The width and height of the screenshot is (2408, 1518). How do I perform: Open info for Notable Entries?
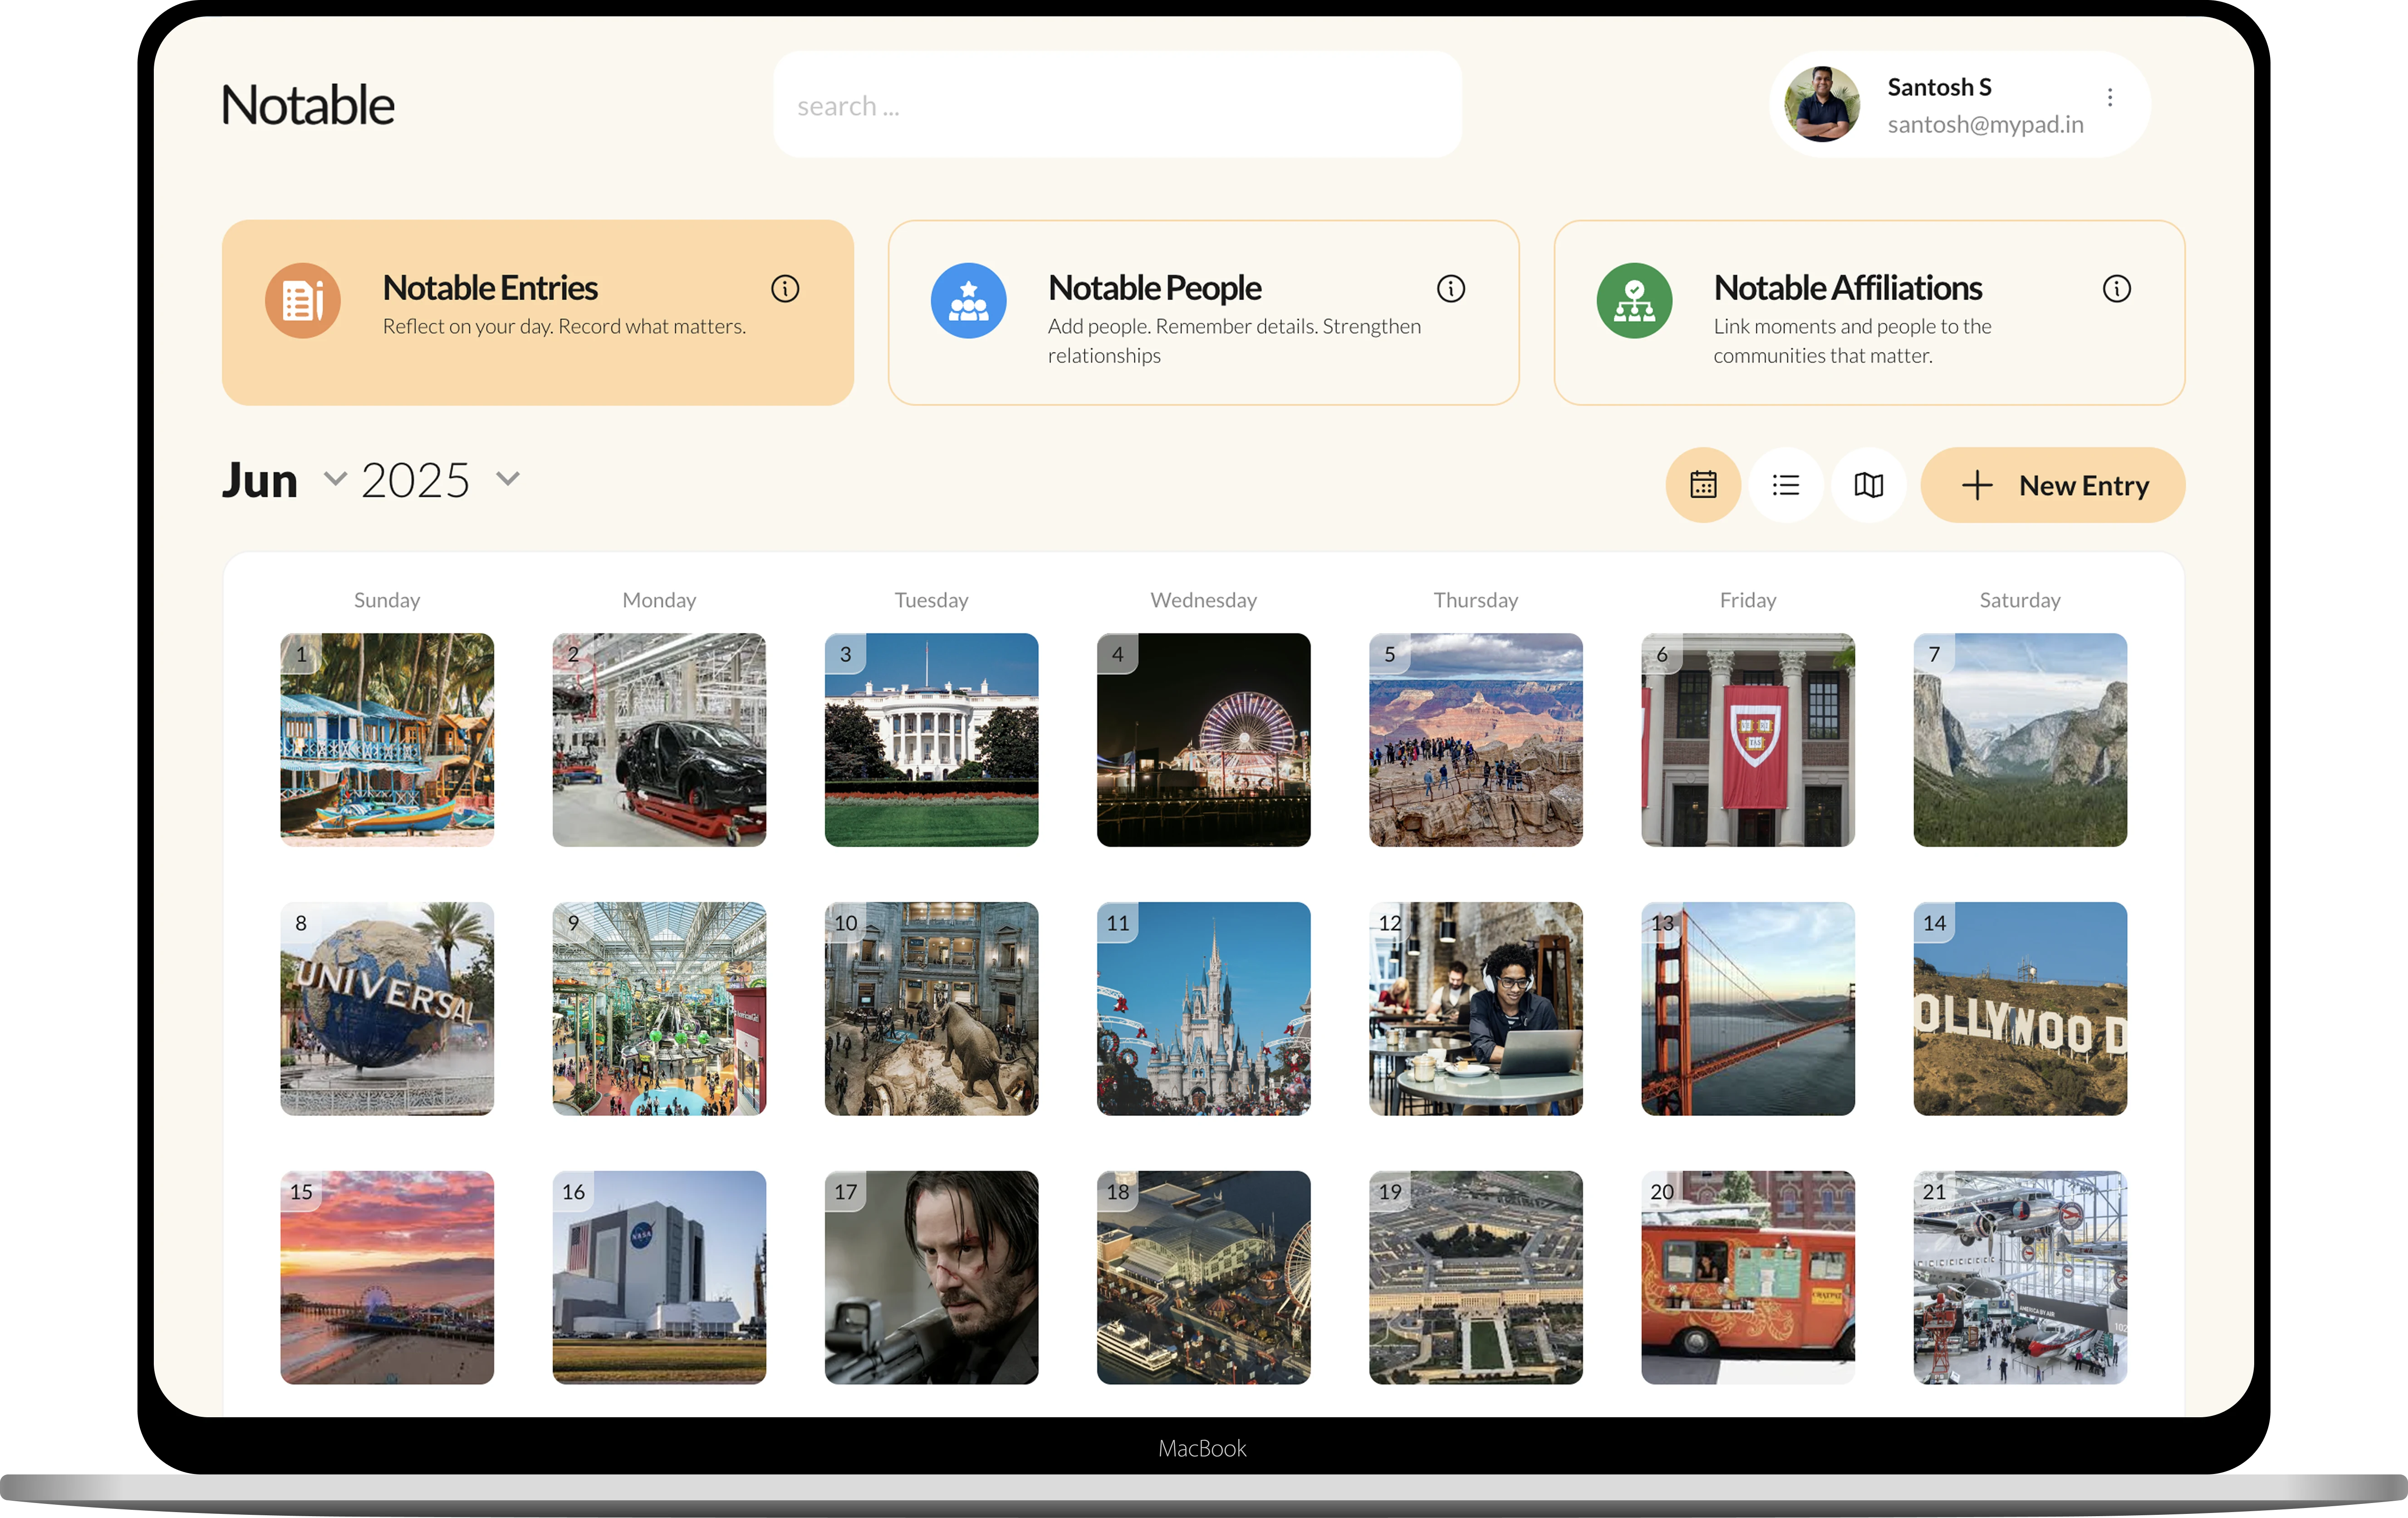[x=785, y=289]
